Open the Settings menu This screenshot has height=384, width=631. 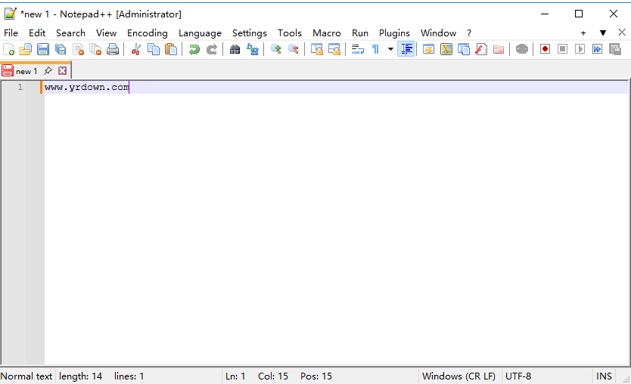(x=250, y=33)
